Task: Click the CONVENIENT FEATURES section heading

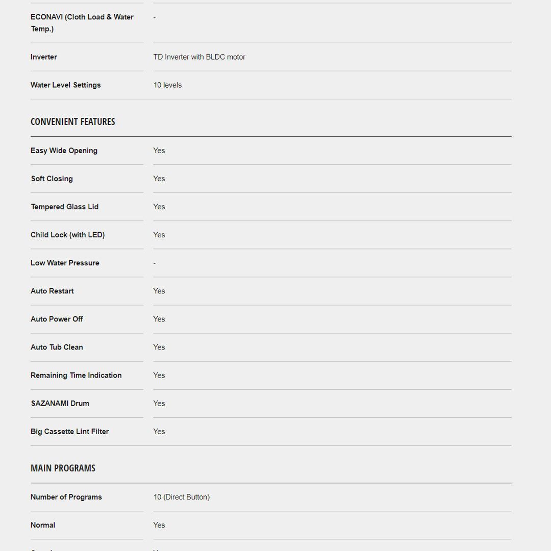Action: coord(73,121)
